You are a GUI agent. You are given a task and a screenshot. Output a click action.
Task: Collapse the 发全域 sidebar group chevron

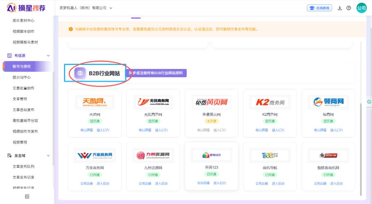(48, 155)
